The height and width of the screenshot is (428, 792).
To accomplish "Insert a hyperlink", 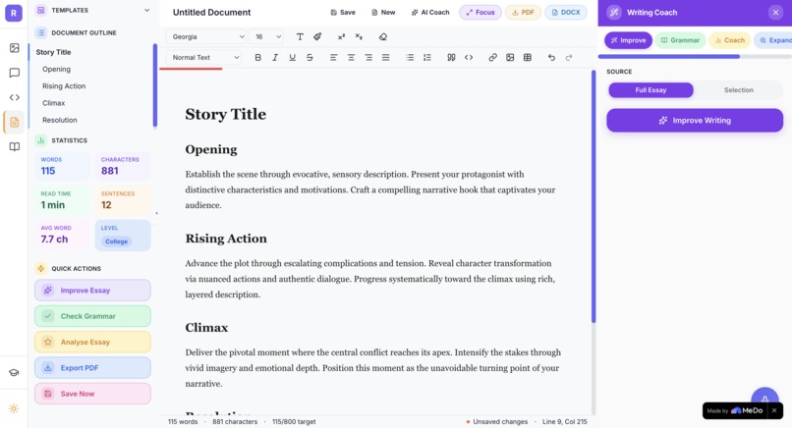I will 493,58.
